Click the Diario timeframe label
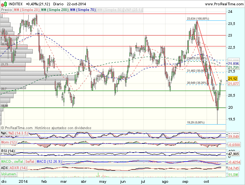245x185 pixels. pos(58,4)
